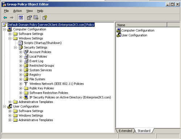This screenshot has width=181, height=139.
Task: Click the Computer Configuration tree icon
Action: pyautogui.click(x=10, y=29)
